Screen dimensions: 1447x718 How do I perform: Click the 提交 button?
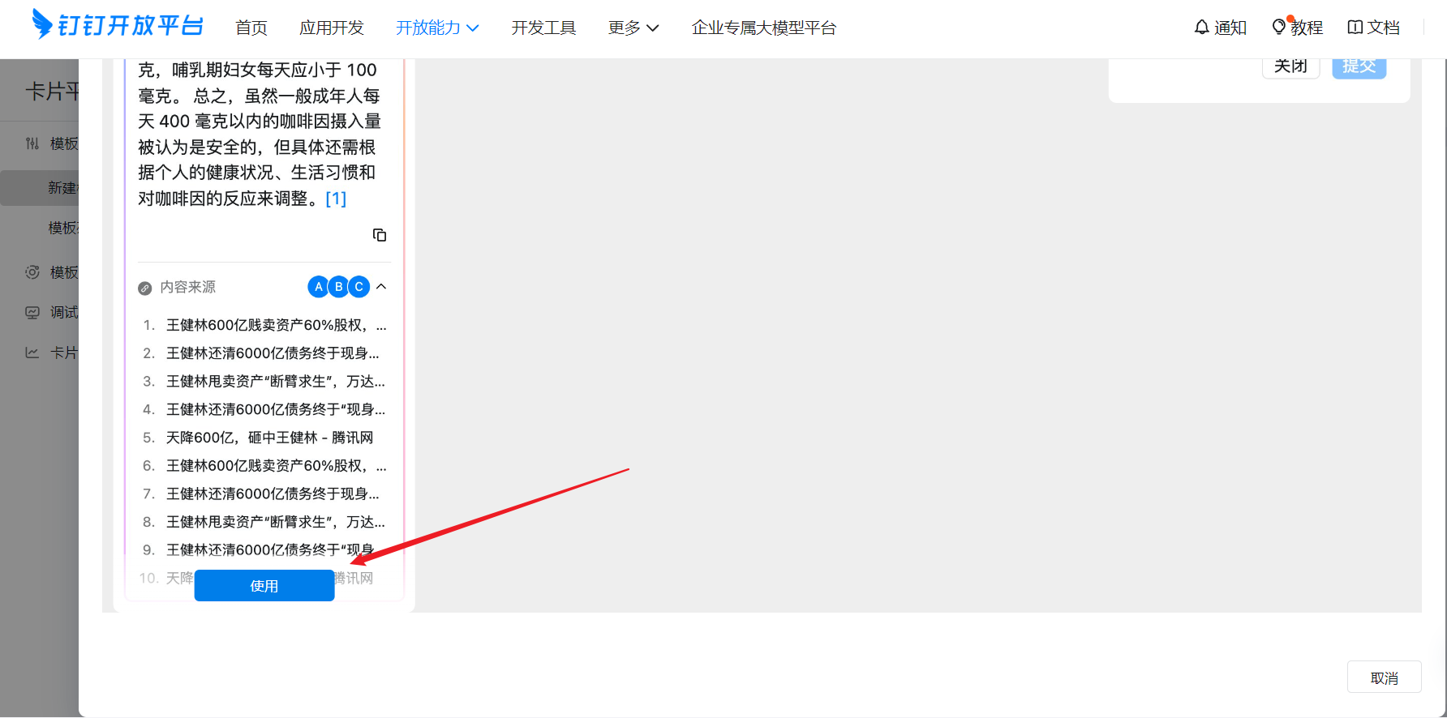click(1359, 67)
